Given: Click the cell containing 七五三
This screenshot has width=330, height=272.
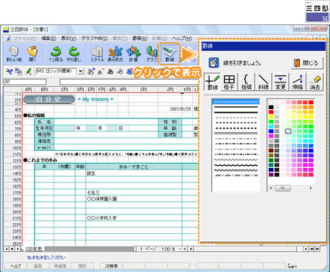Looking at the screenshot, I should tap(133, 192).
